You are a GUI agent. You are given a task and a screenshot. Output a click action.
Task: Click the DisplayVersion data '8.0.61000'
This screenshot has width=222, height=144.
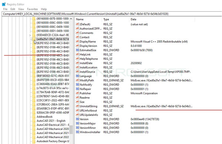tap(136, 46)
